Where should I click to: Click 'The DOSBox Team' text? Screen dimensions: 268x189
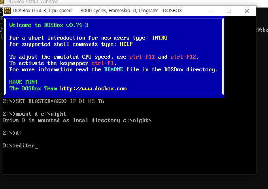pos(33,89)
